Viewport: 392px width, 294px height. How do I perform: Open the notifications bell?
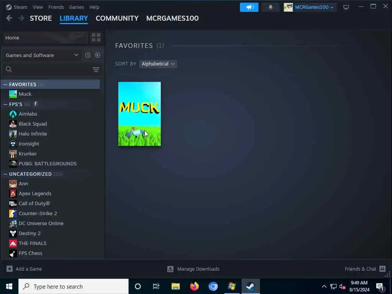pyautogui.click(x=270, y=7)
